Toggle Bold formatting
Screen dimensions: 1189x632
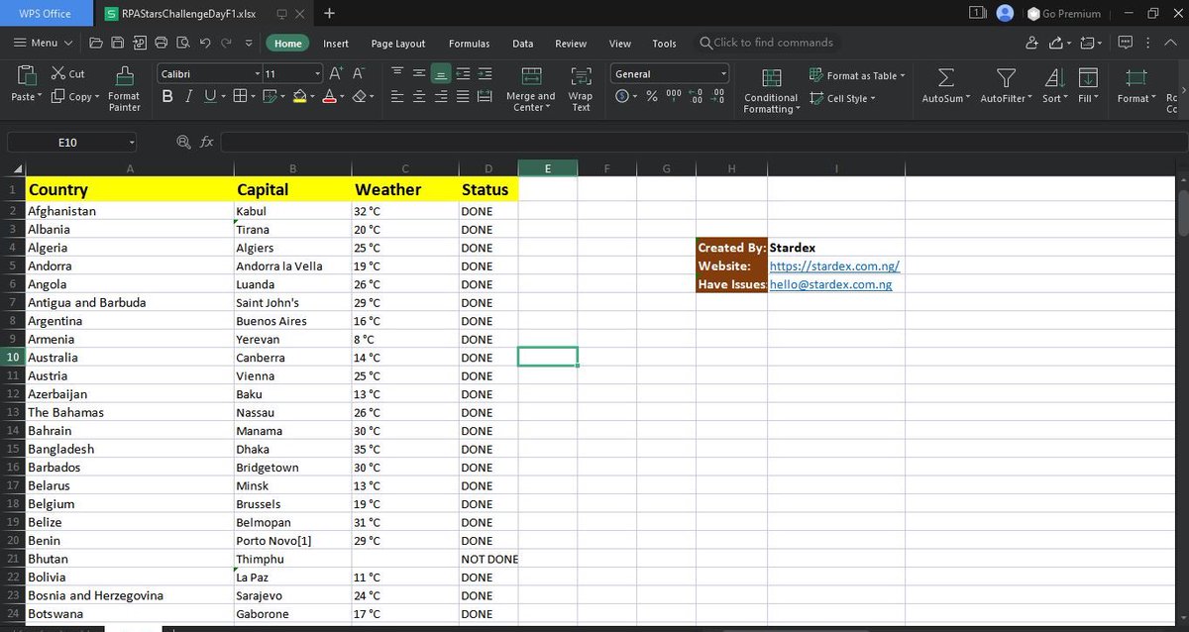tap(166, 97)
